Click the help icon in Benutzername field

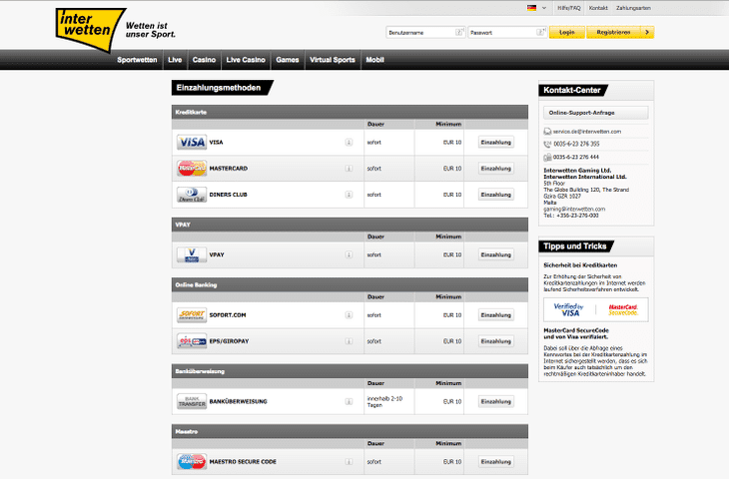point(459,32)
